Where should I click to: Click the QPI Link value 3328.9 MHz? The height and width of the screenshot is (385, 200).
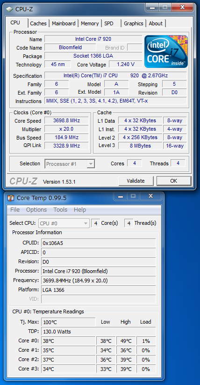click(66, 146)
